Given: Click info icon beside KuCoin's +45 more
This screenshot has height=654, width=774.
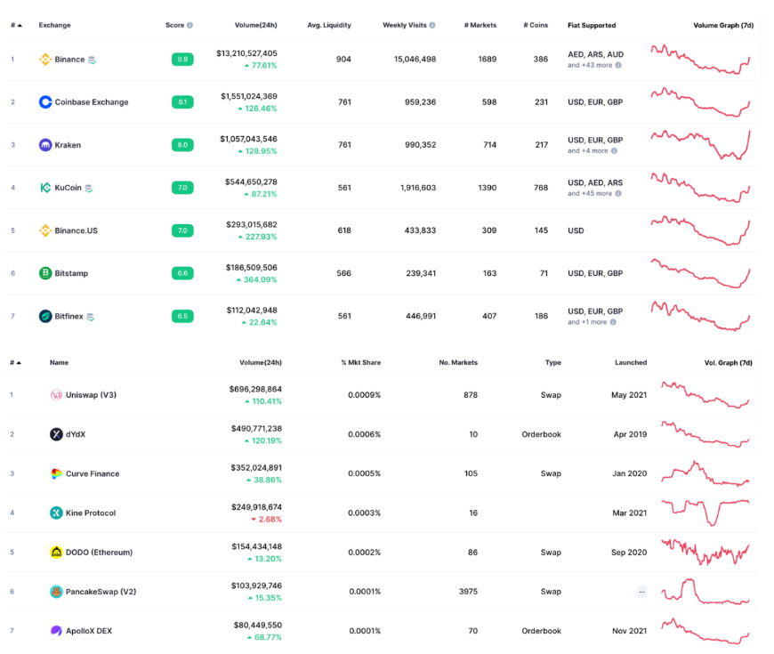Looking at the screenshot, I should pos(618,193).
